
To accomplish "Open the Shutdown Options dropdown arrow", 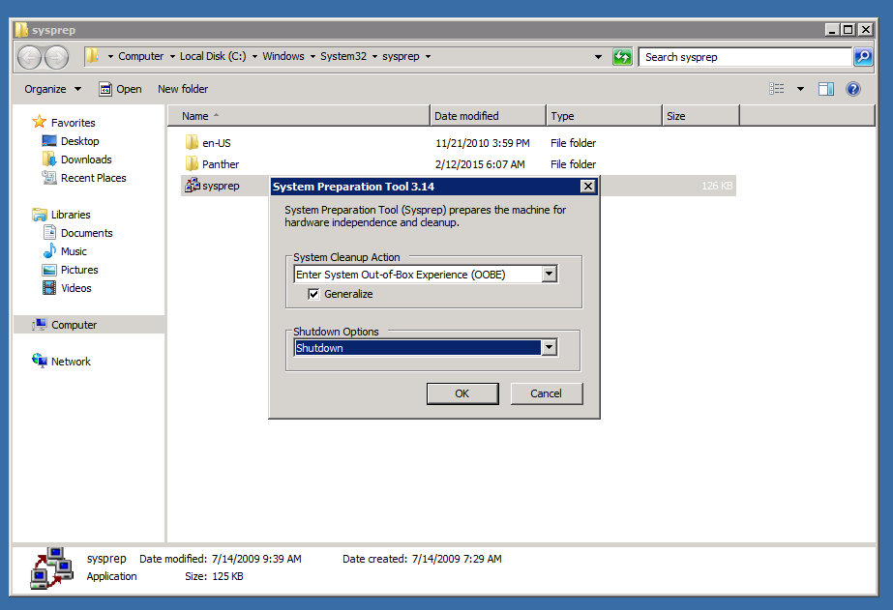I will [549, 347].
